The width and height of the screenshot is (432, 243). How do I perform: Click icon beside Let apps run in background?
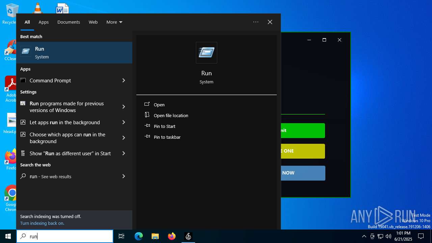23,122
